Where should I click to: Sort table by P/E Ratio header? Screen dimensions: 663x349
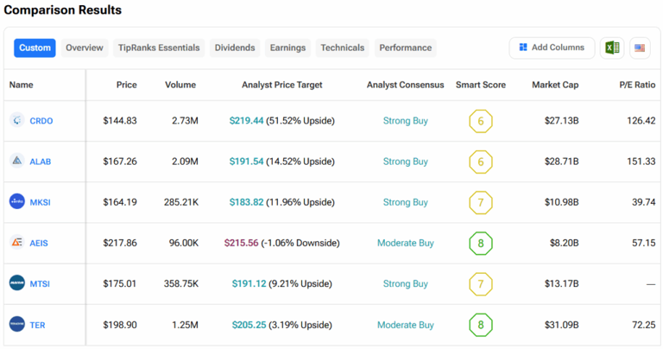pos(637,85)
